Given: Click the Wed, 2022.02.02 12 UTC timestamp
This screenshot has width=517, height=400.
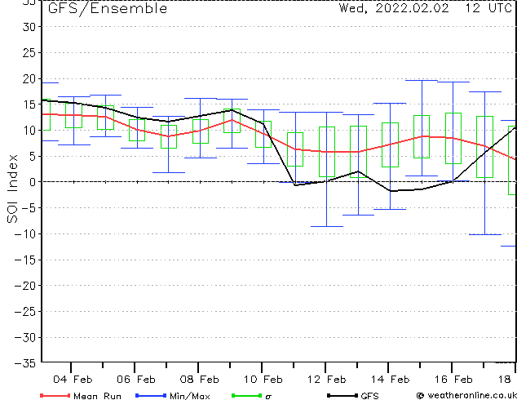Looking at the screenshot, I should (426, 8).
